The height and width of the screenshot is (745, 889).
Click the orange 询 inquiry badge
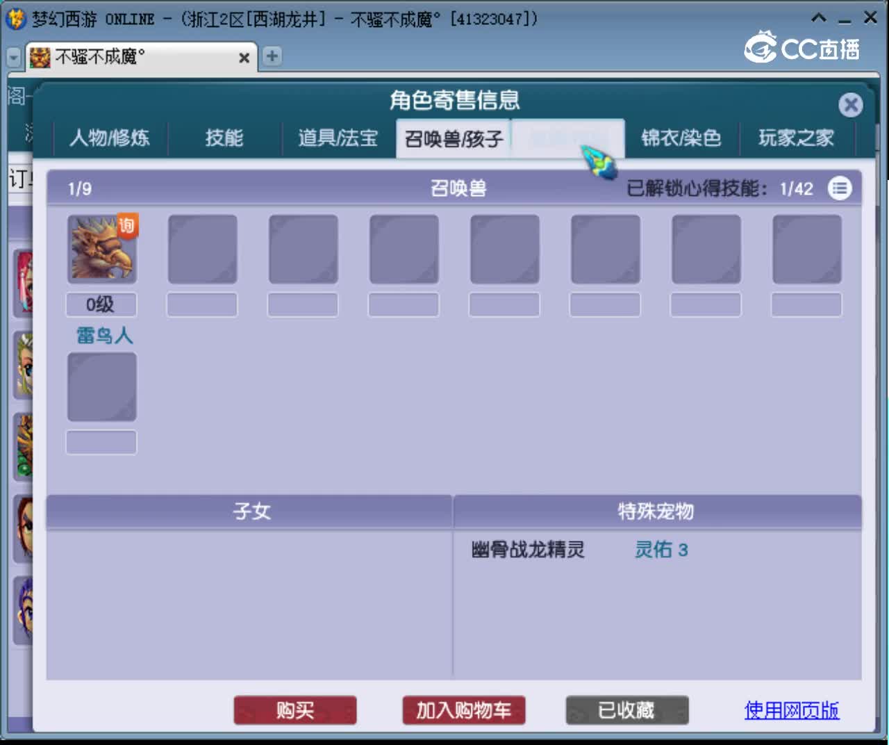point(126,225)
